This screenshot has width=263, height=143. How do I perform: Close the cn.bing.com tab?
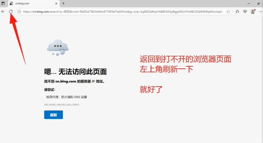[x=56, y=3]
